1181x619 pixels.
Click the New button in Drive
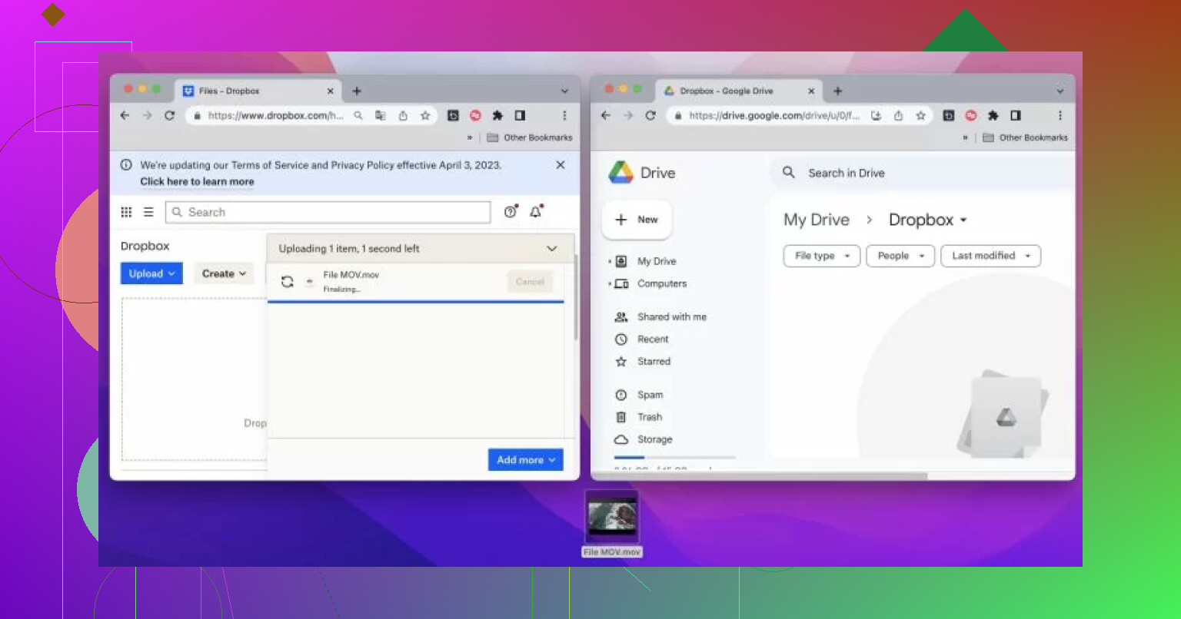click(x=637, y=220)
